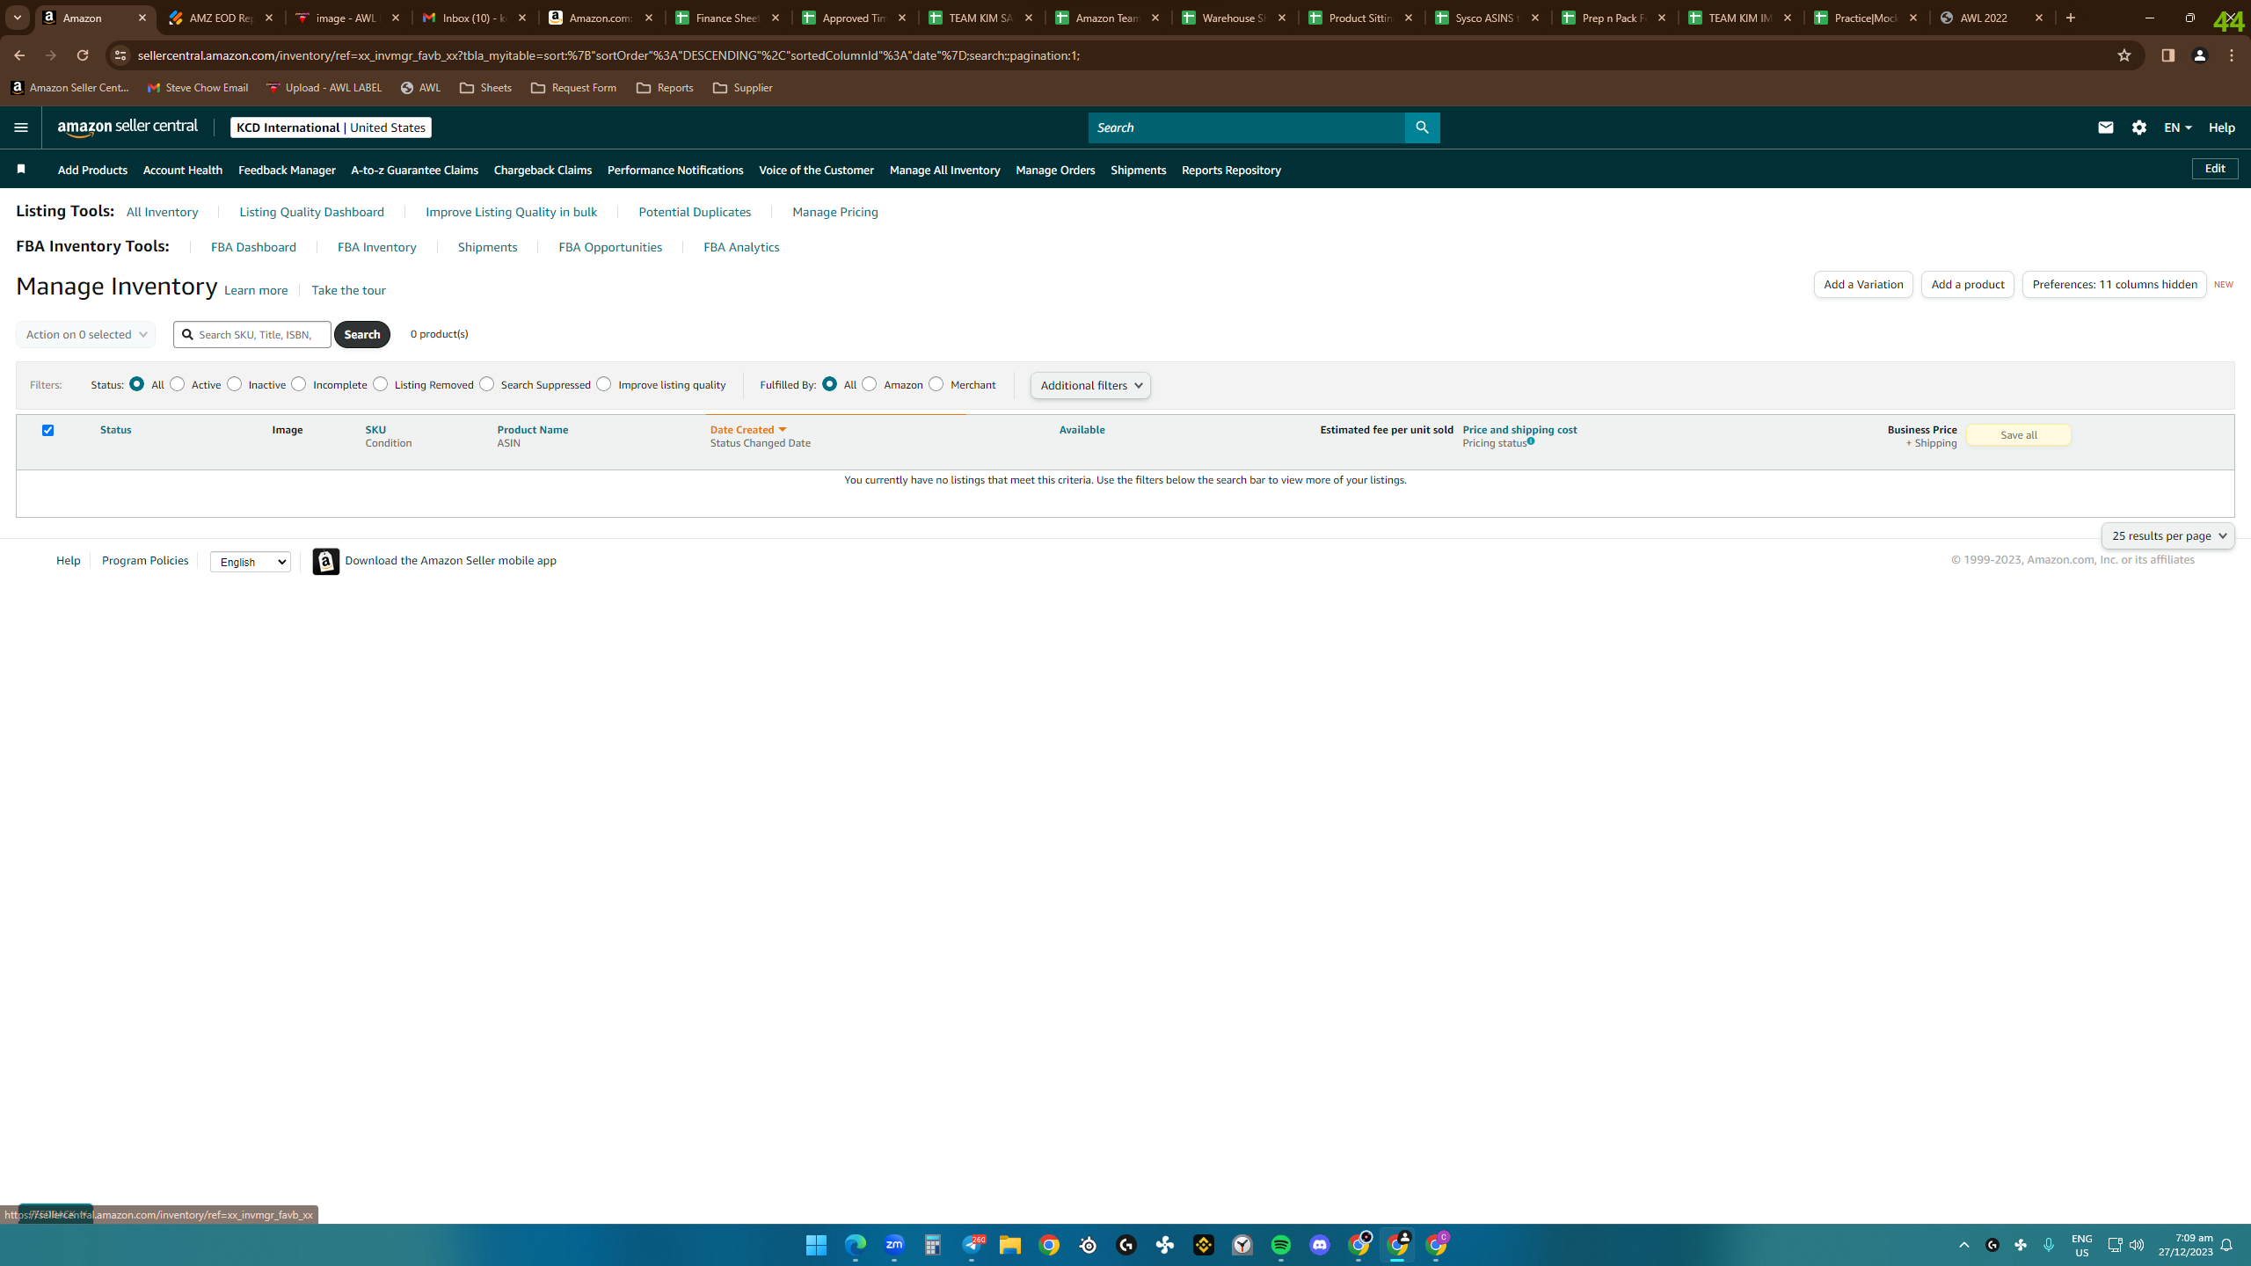Open Discord from the taskbar
The image size is (2251, 1266).
pos(1320,1245)
